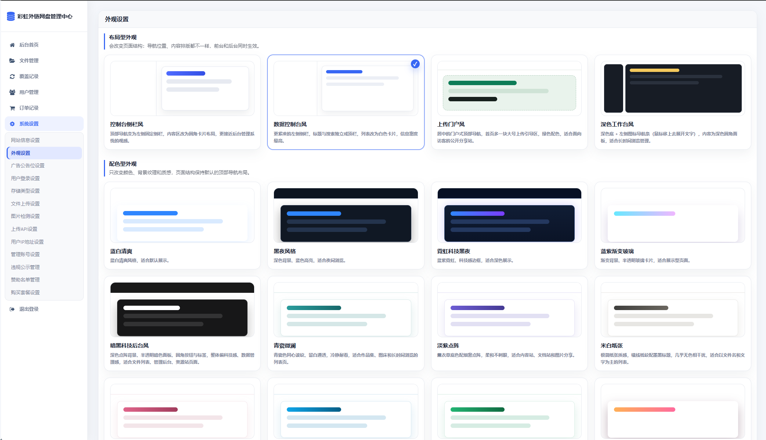The image size is (766, 440).
Task: Open 文件上传设置 submenu item
Action: click(x=44, y=204)
